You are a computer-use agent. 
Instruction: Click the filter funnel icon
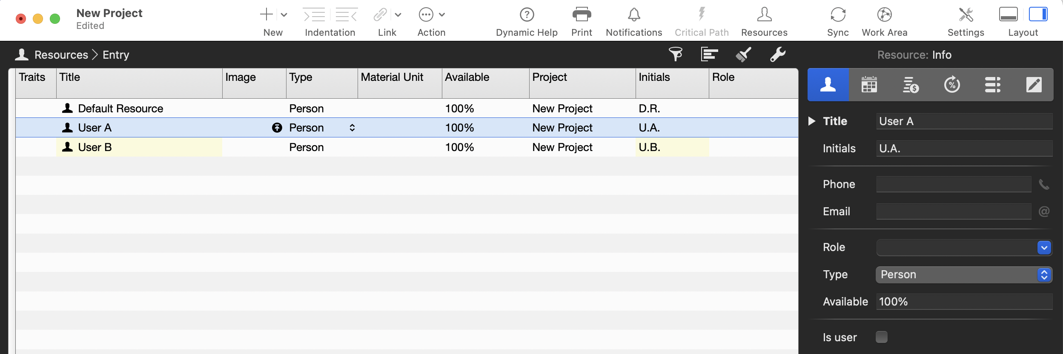tap(675, 54)
